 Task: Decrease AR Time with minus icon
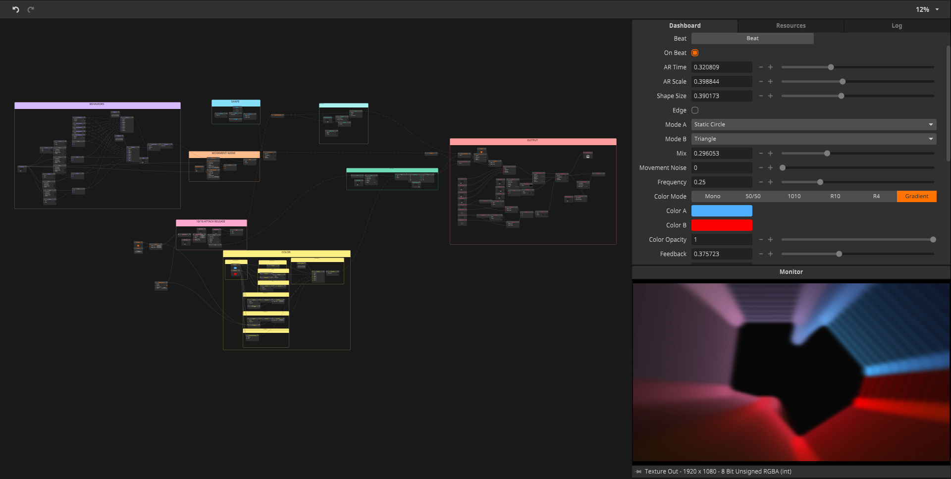(761, 67)
